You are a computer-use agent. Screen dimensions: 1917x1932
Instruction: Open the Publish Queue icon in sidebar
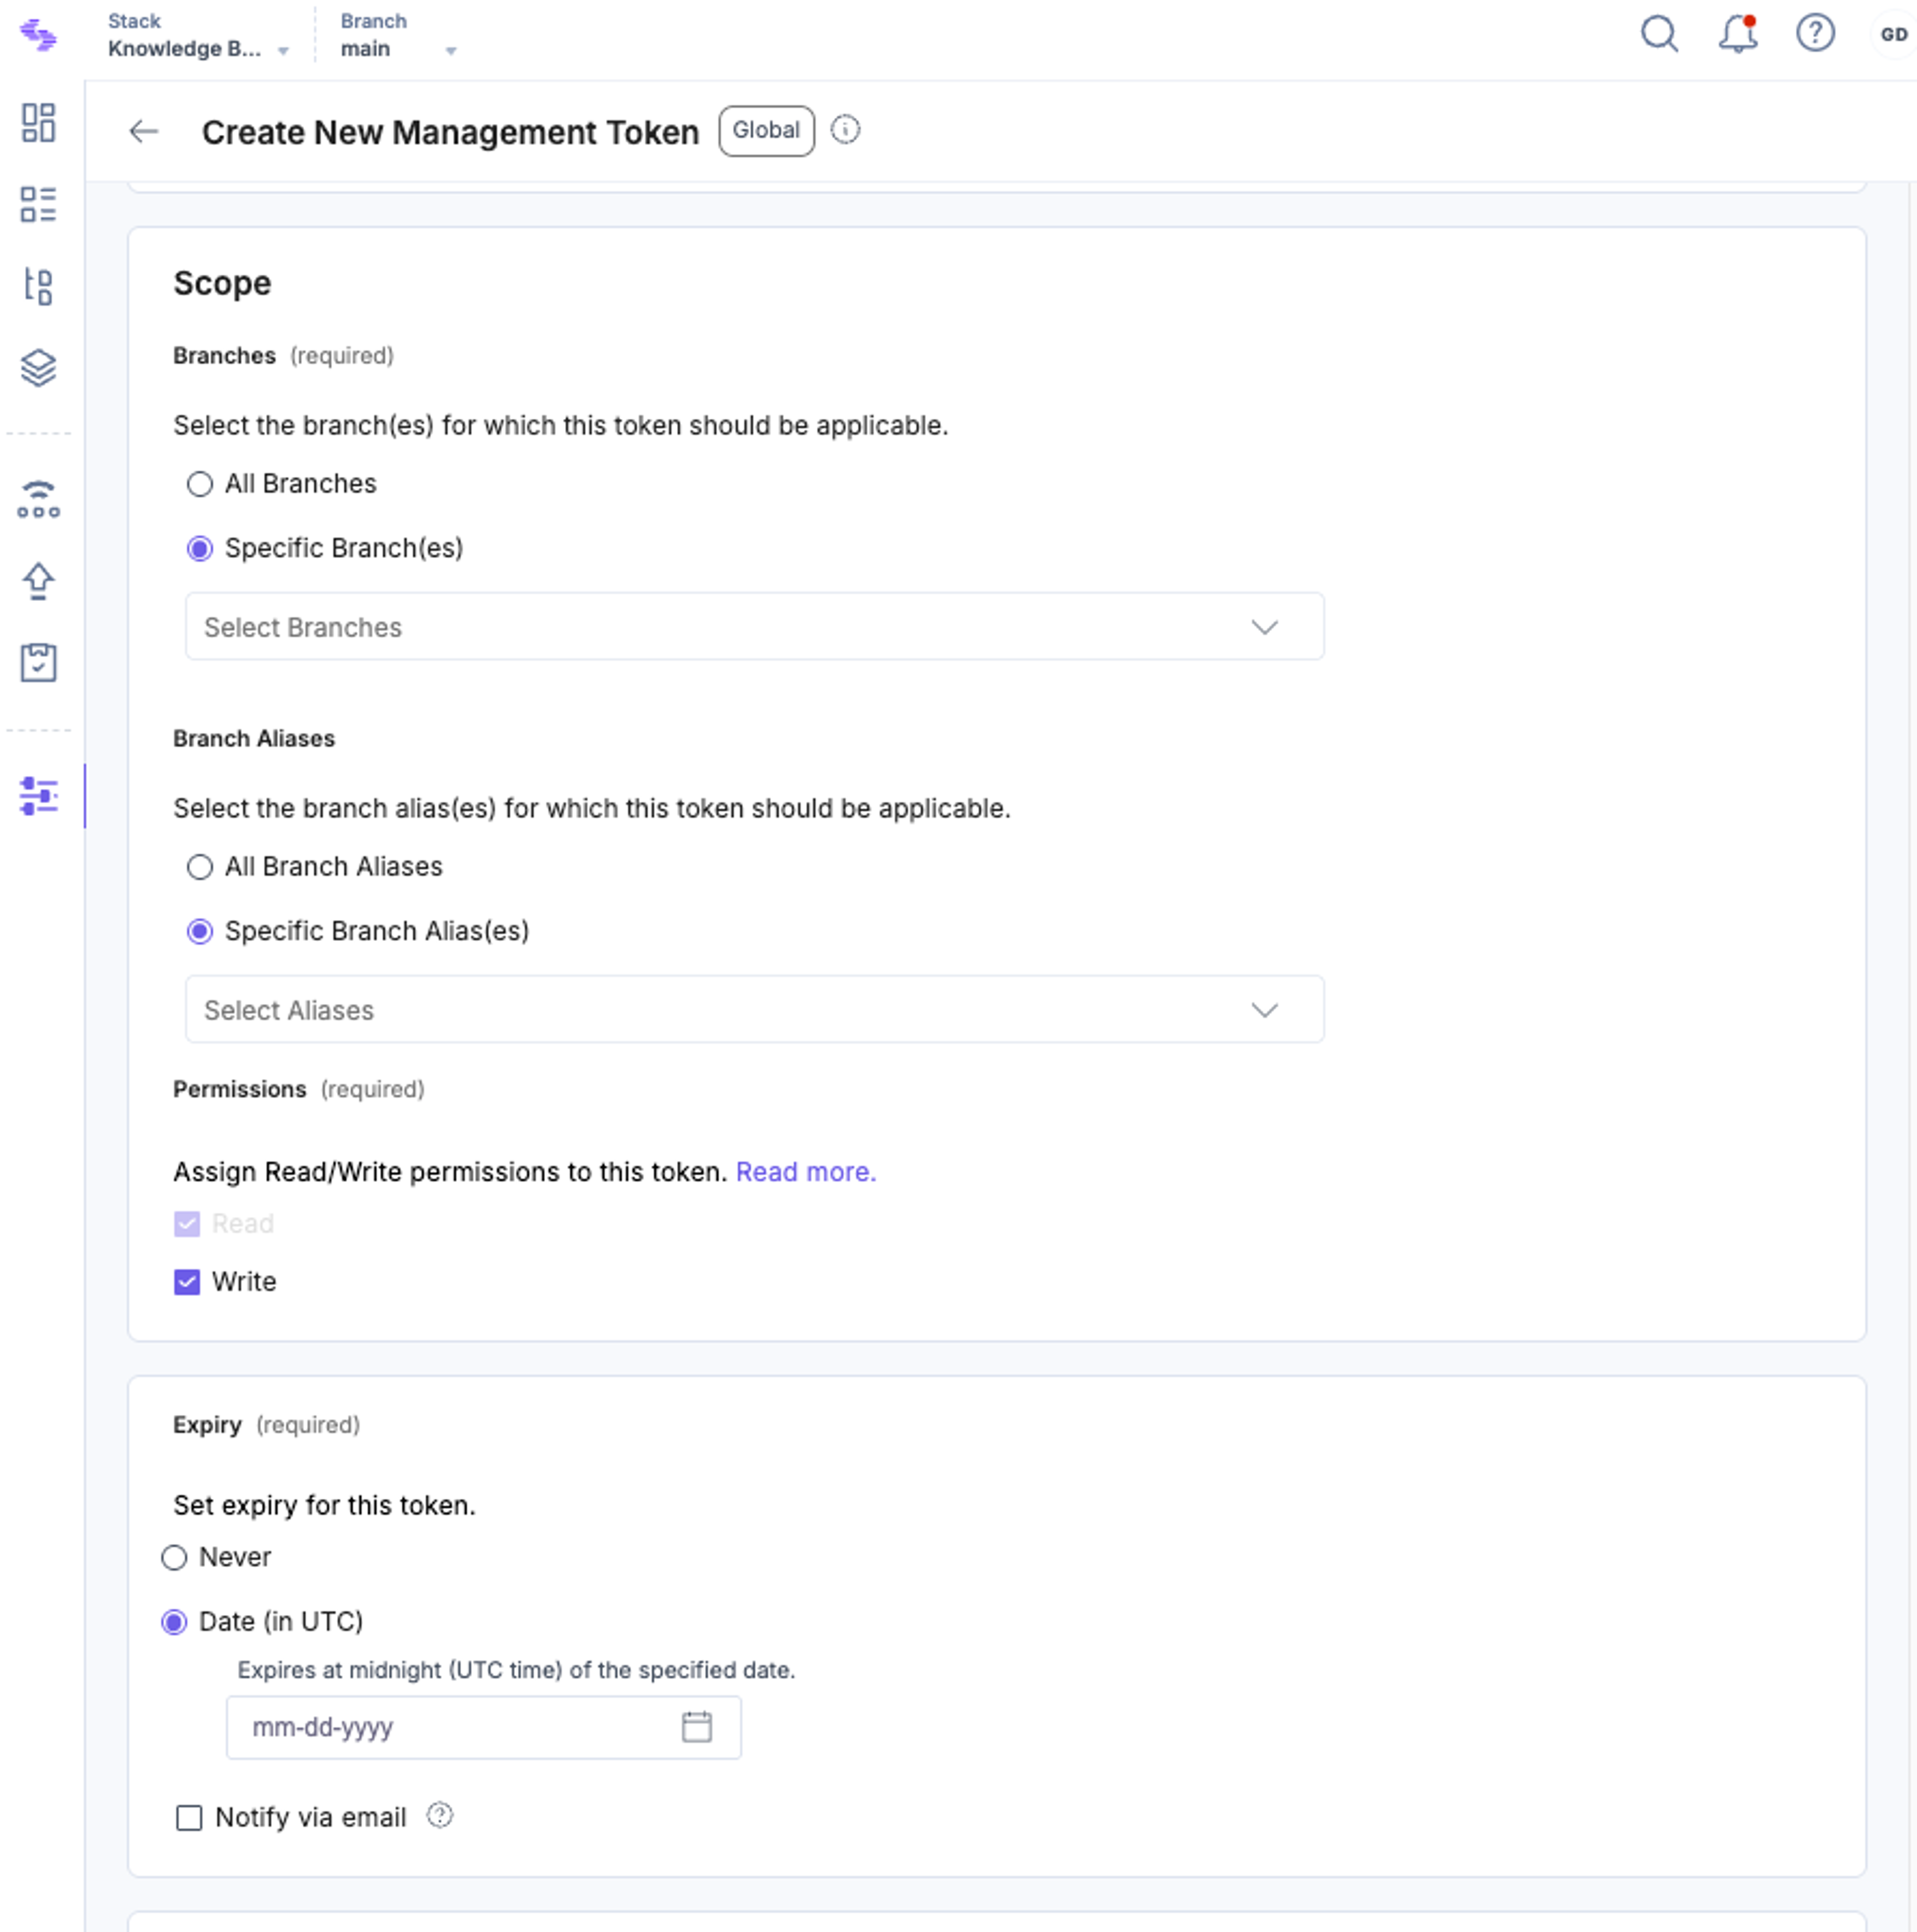(38, 499)
